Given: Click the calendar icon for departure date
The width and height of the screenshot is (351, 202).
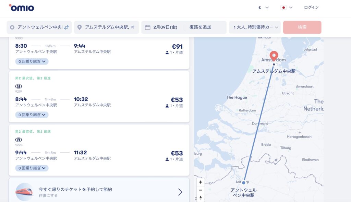Looking at the screenshot, I should tap(148, 27).
